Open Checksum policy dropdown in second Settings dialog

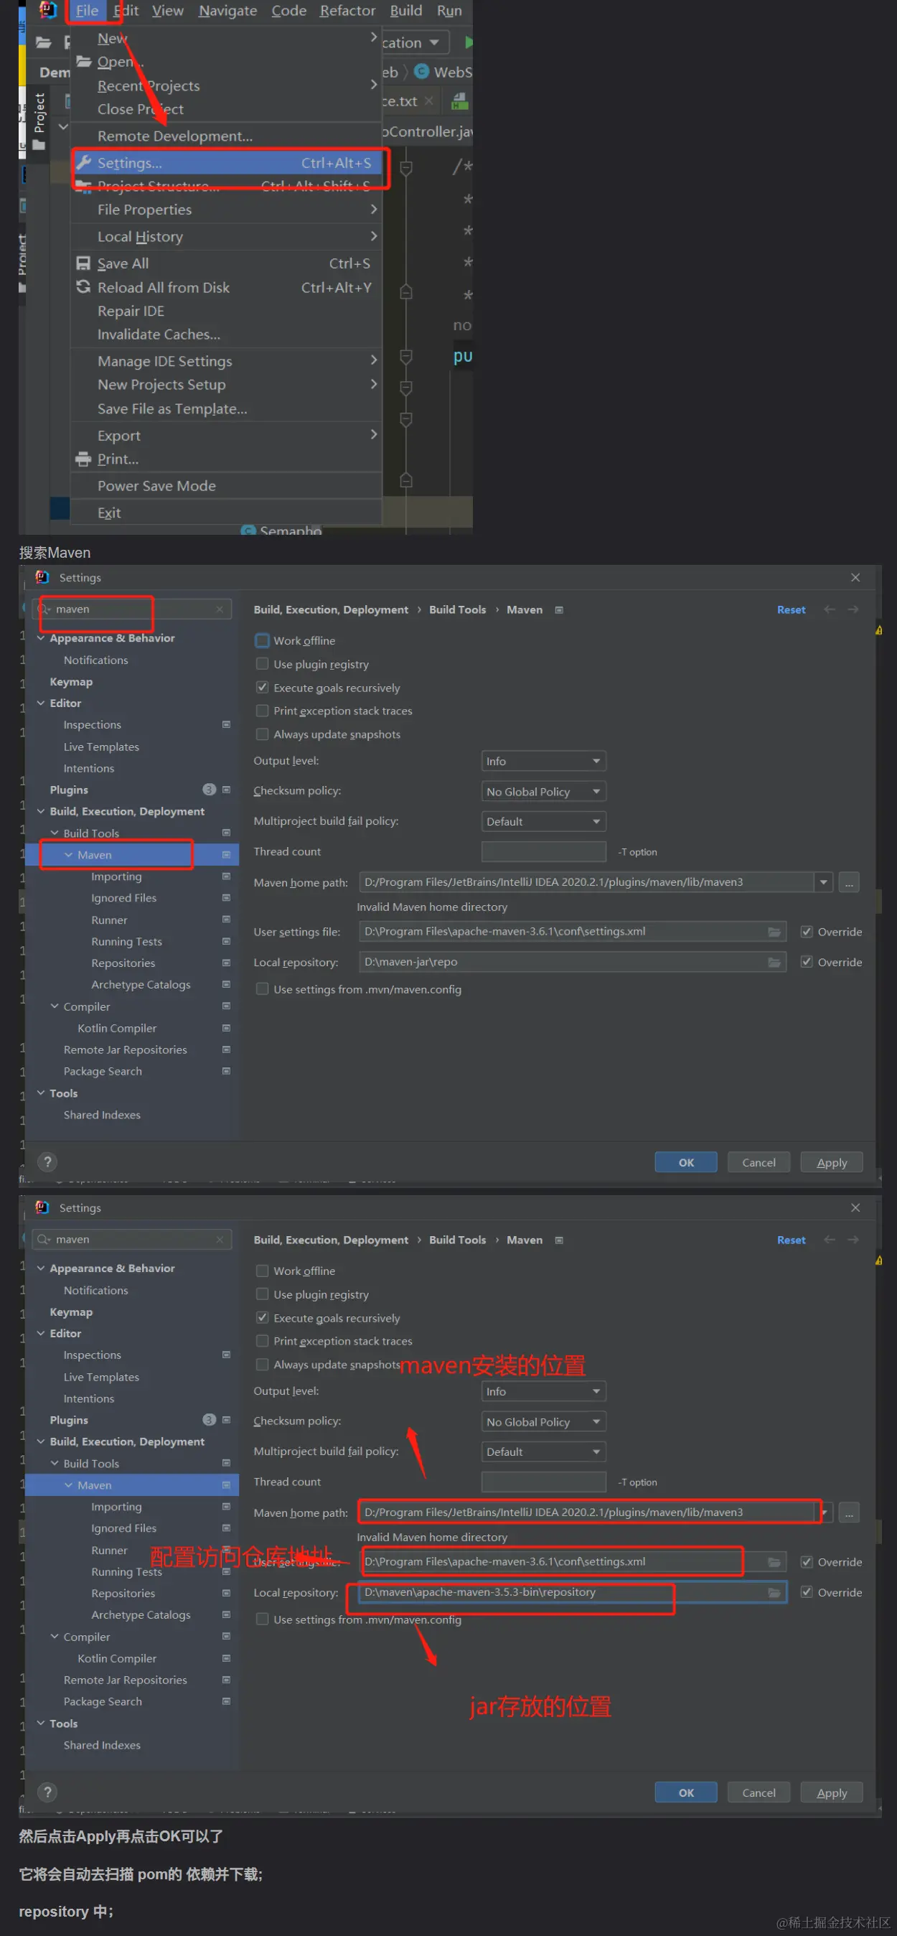(543, 1422)
